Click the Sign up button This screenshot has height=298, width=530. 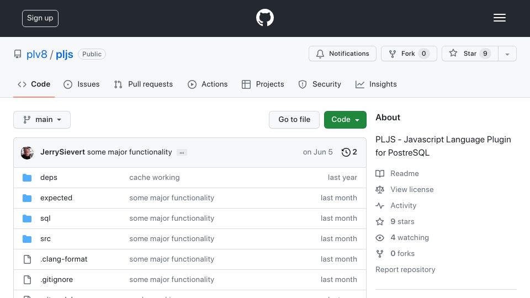40,18
